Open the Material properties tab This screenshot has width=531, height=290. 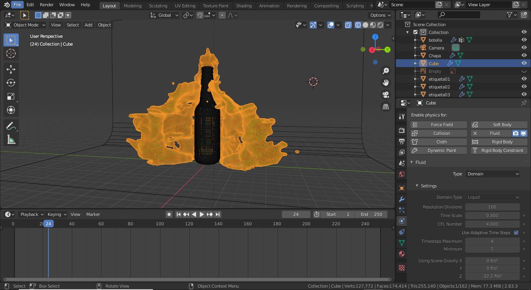click(x=402, y=254)
